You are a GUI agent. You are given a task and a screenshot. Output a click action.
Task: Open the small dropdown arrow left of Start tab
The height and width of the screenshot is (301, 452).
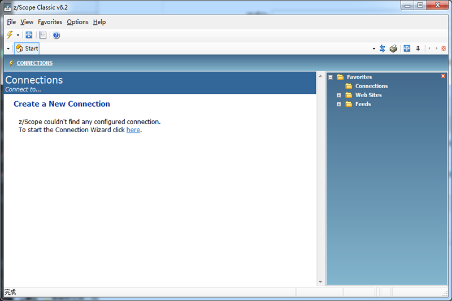8,49
